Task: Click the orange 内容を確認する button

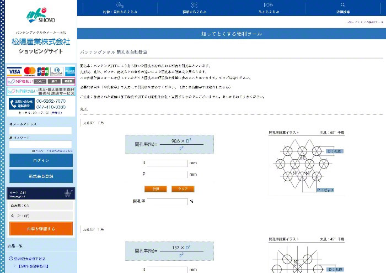Action: point(41,229)
